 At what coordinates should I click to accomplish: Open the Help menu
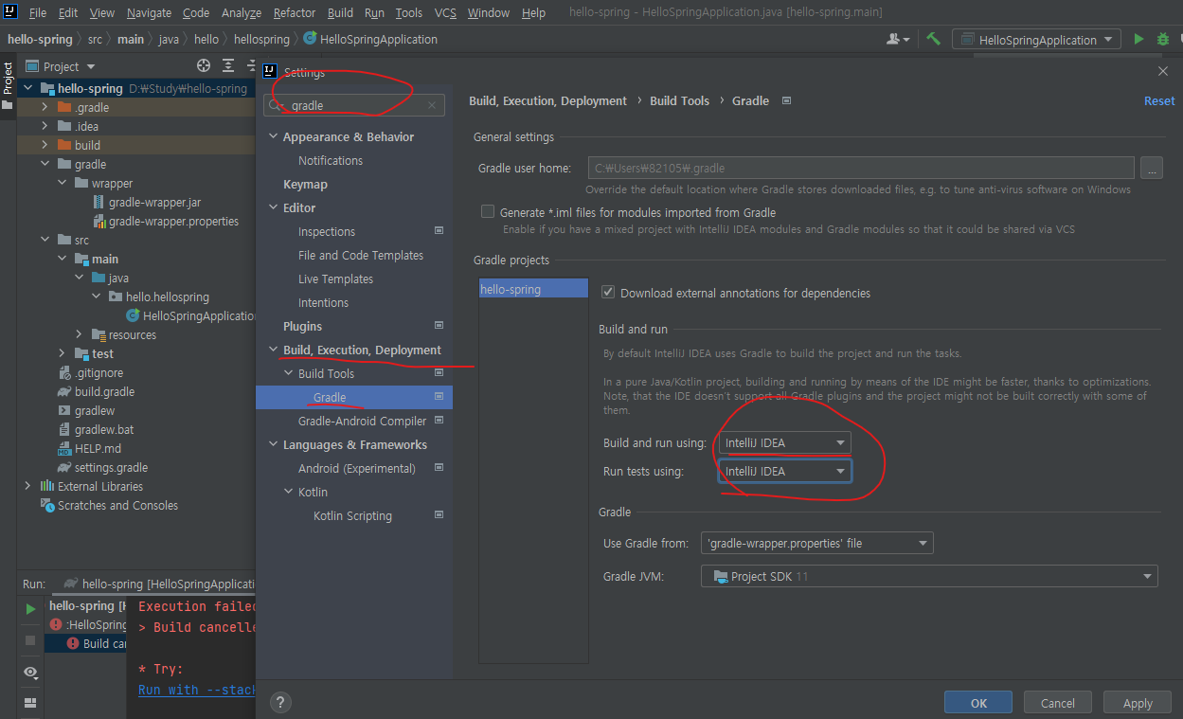533,12
